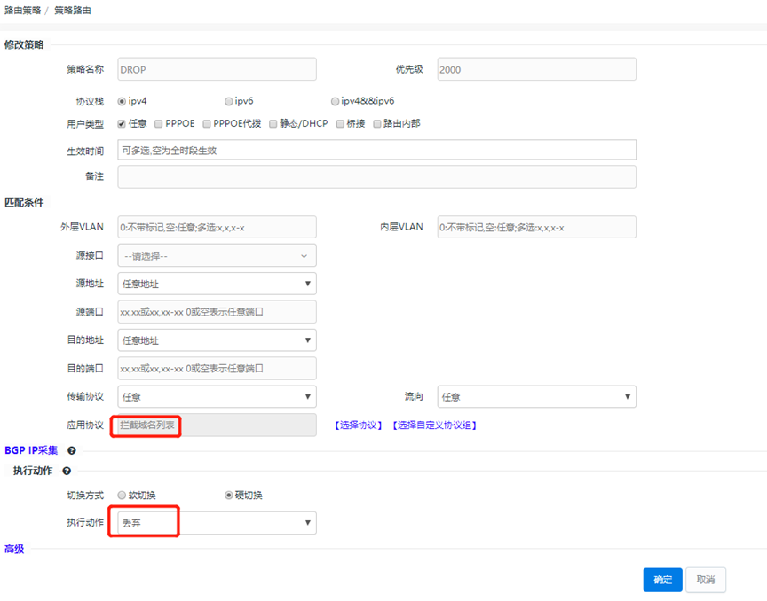Click 备注 remarks field

tap(376, 176)
